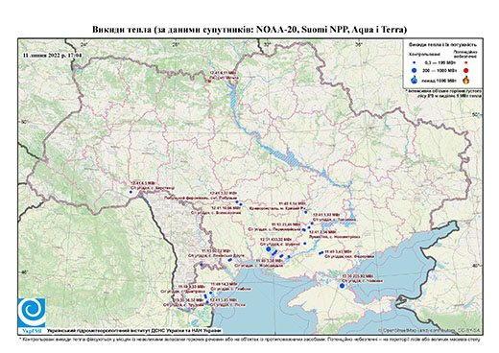Click the "11:49 14,3 МВт" label
Screen dimensions: 499x353
click(x=224, y=284)
